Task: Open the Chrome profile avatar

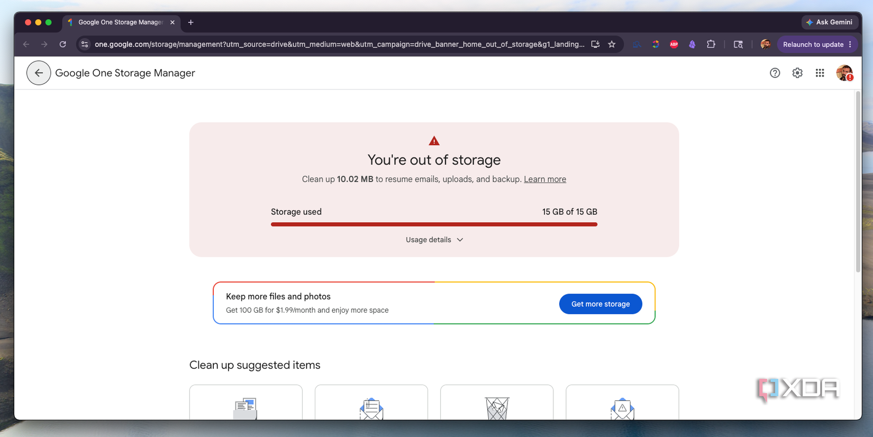Action: (765, 44)
